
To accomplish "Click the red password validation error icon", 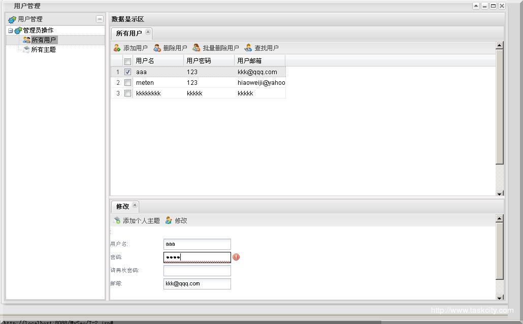I will click(236, 257).
